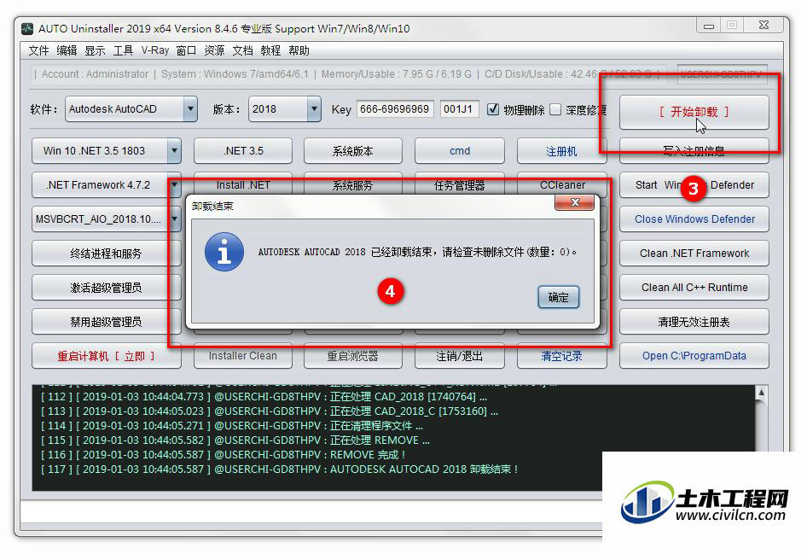Screen dimensions: 807x554
Task: Click Open C:\ProgramData button
Action: 694,356
